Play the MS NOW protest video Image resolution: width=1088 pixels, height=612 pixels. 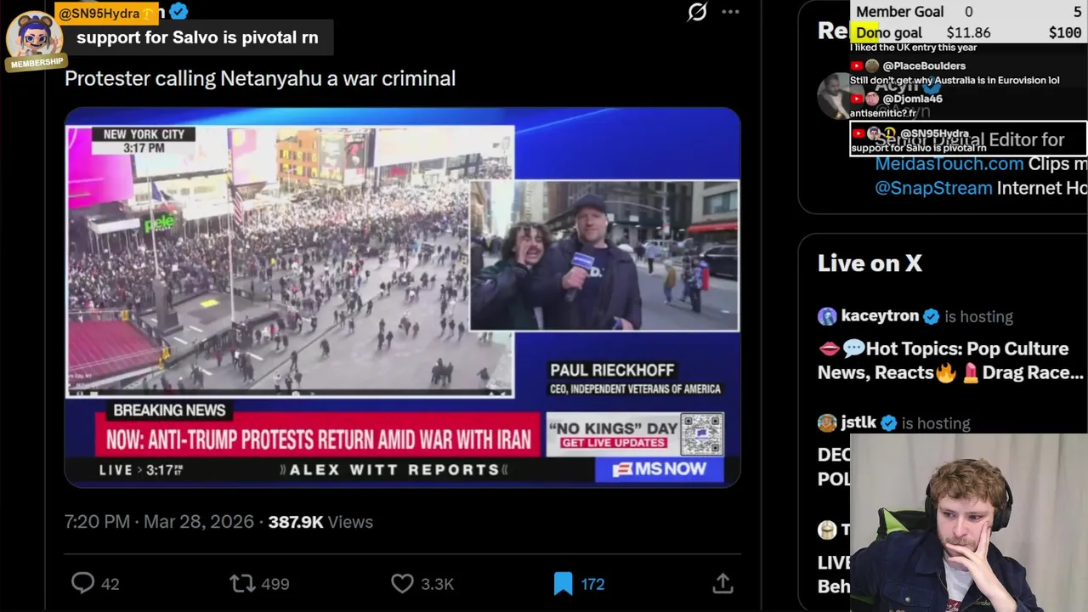click(x=403, y=297)
